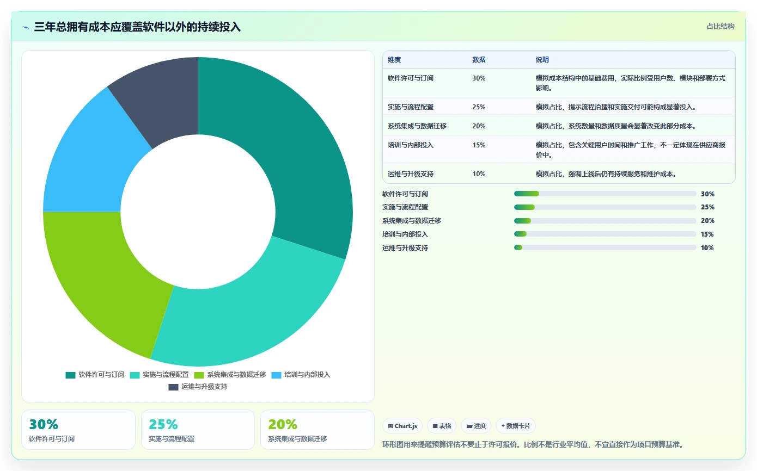Click the 15% value in the table
Viewport: 757px width, 471px height.
[x=479, y=145]
